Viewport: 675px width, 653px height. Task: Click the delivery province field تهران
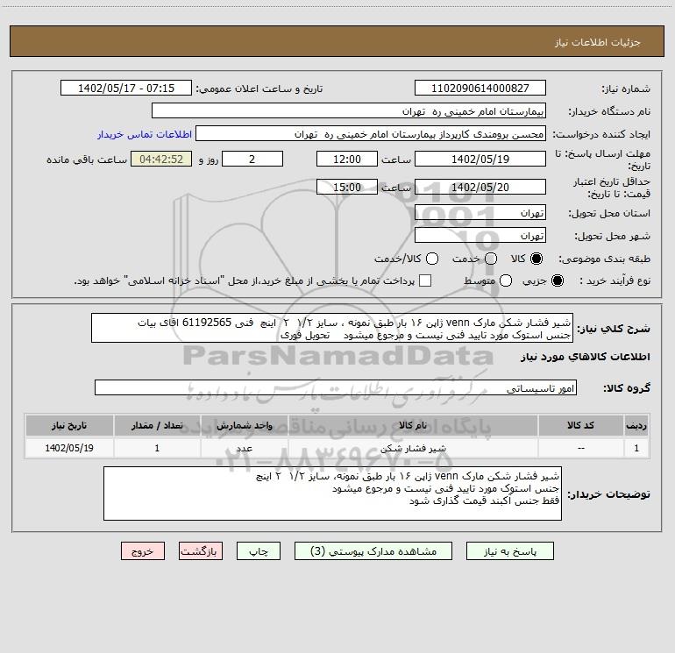pos(480,213)
